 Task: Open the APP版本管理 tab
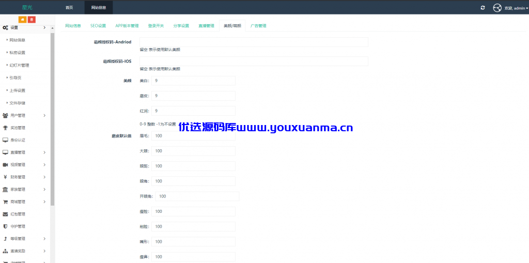pos(127,26)
